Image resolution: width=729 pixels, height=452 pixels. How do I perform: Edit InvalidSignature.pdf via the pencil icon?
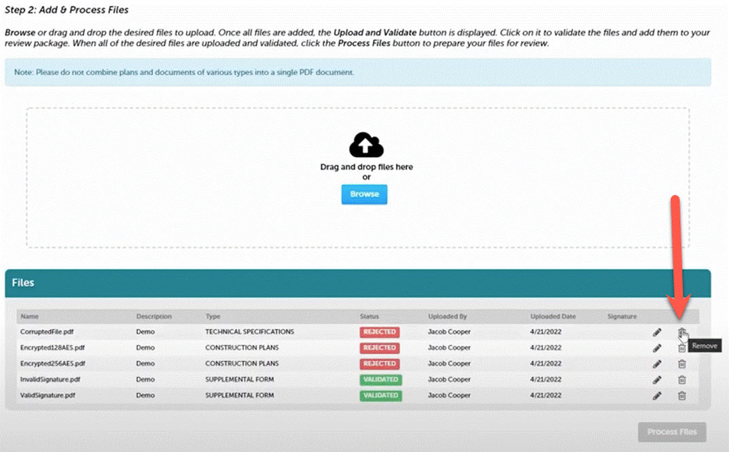point(657,380)
